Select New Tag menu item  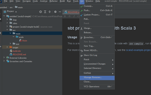point(97,46)
